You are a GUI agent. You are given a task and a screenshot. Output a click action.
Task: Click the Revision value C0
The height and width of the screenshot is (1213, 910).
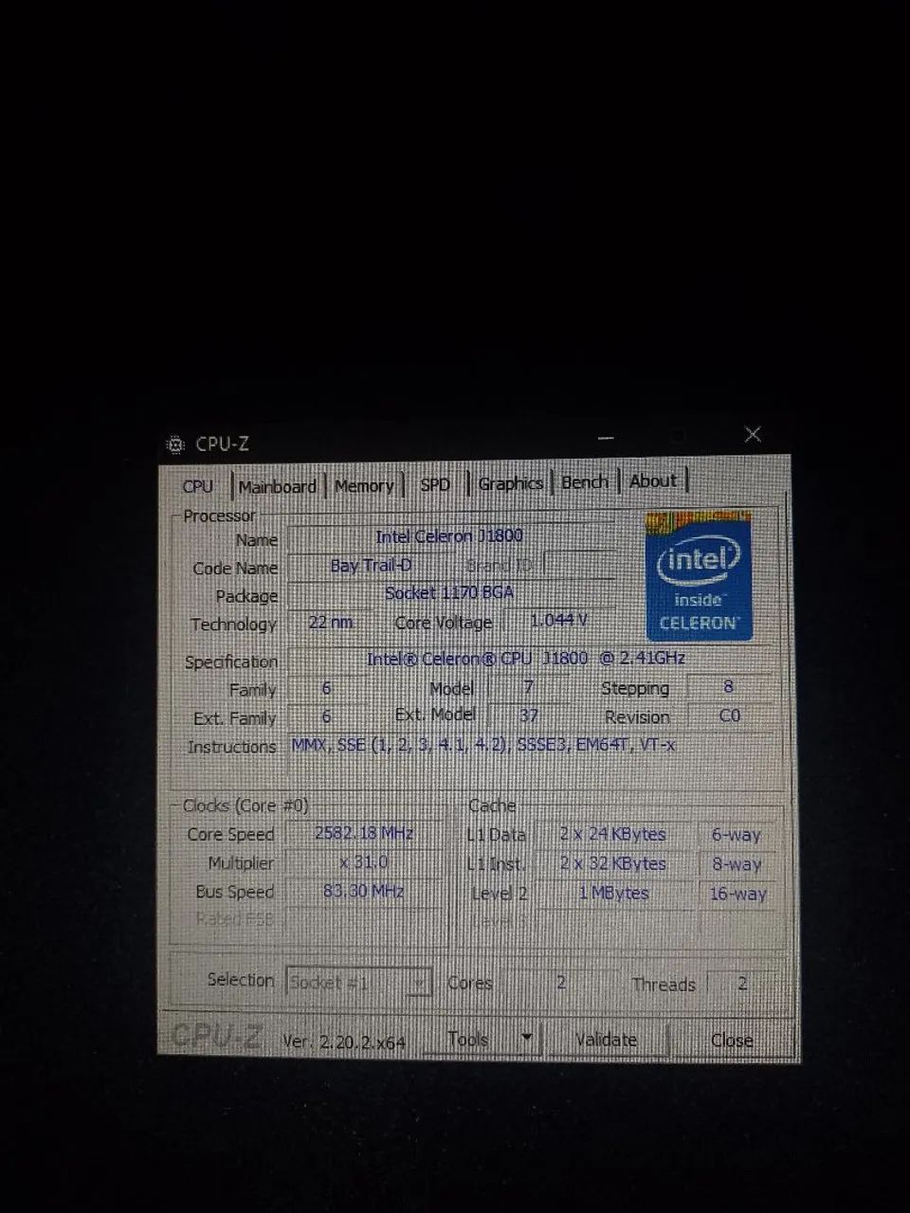[x=729, y=715]
